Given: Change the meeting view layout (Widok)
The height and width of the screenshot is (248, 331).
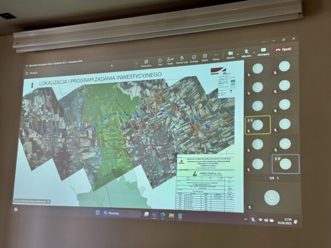Looking at the screenshot, I should [x=205, y=57].
